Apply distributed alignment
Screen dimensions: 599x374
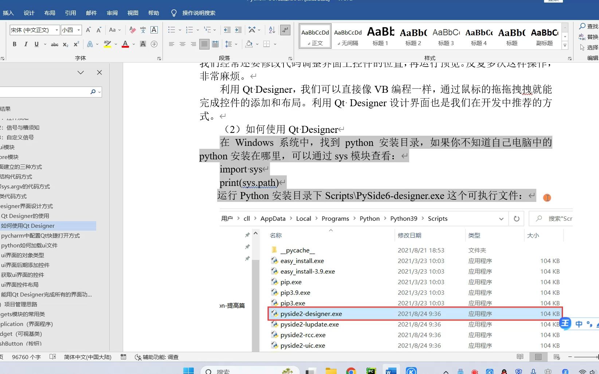(x=215, y=44)
